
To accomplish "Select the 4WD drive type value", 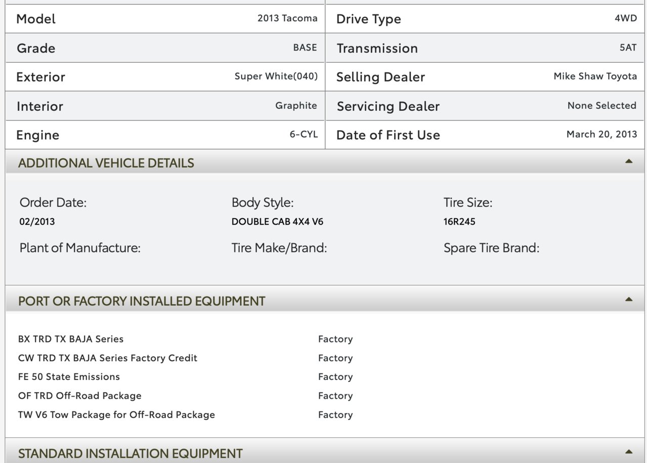I will coord(626,18).
